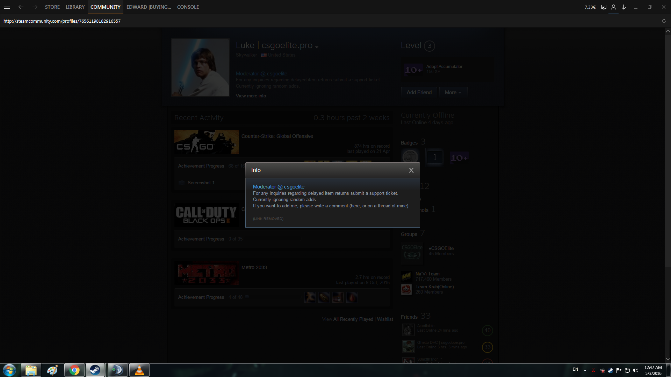Launch VLC media player from taskbar
Screen dimensions: 671x377
pyautogui.click(x=139, y=370)
